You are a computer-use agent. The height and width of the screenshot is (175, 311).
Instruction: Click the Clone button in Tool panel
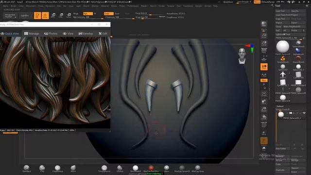click(278, 27)
